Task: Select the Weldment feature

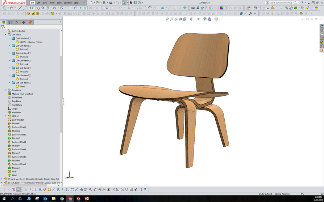Action: [x=17, y=112]
